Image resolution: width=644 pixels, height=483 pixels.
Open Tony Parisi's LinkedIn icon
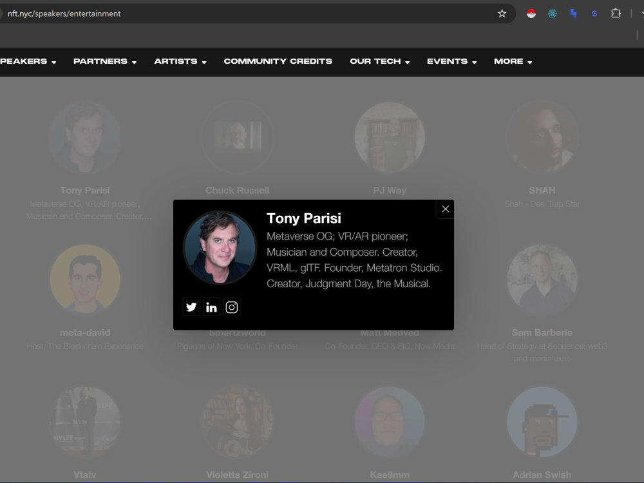211,307
